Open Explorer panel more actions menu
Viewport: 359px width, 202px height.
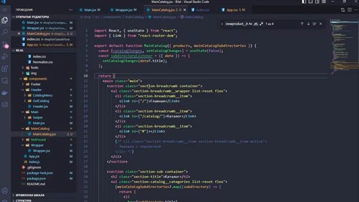[x=70, y=10]
